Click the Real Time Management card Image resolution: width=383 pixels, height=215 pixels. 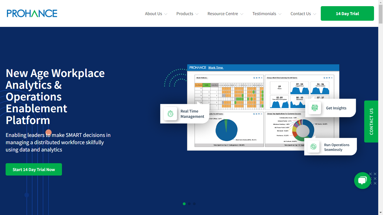(185, 114)
